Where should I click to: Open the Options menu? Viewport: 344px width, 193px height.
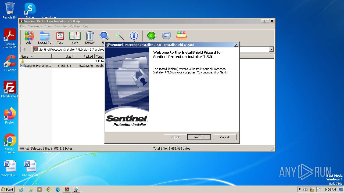(75, 26)
